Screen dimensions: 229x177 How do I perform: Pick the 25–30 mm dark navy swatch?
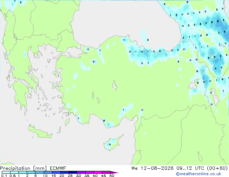pyautogui.click(x=73, y=172)
